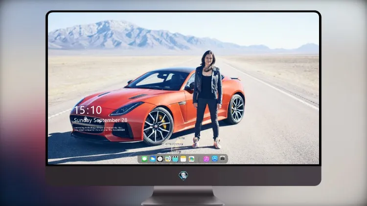Click the 15:10 clock widget

coord(88,110)
